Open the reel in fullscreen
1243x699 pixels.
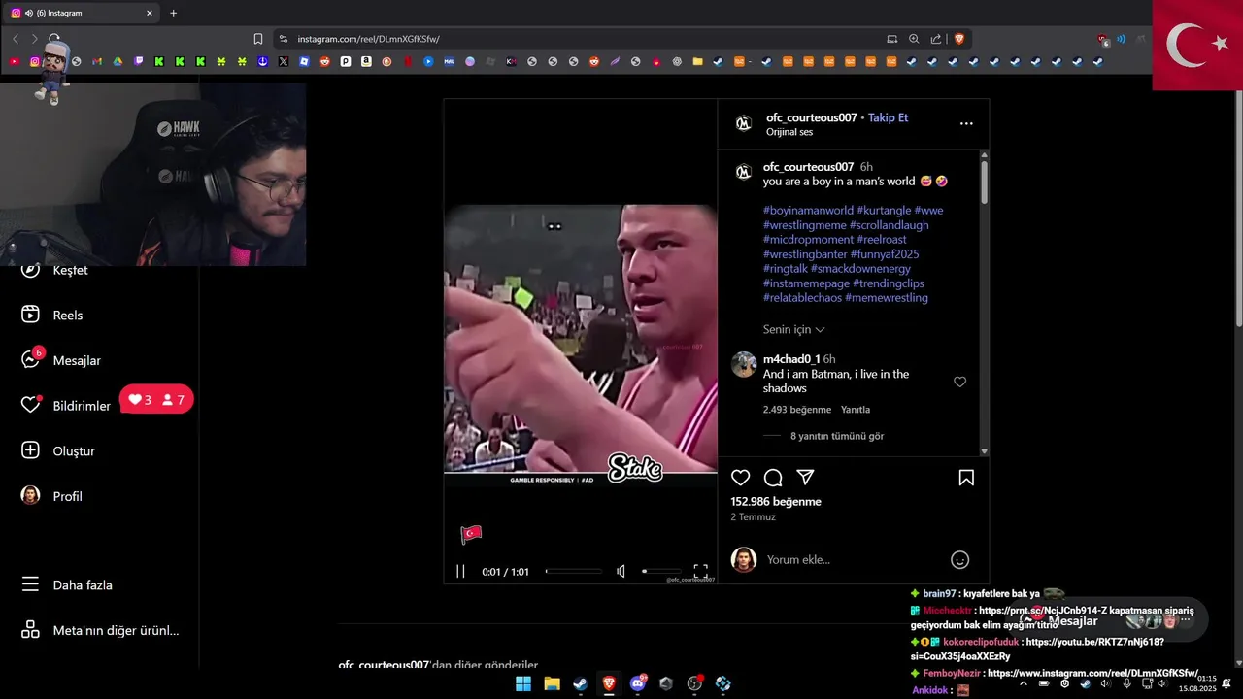pyautogui.click(x=700, y=571)
